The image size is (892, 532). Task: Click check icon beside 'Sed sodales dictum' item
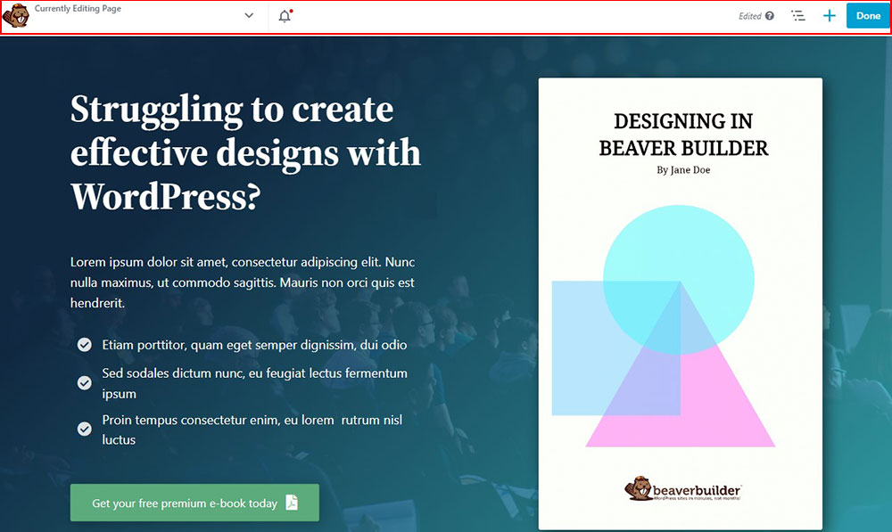84,383
